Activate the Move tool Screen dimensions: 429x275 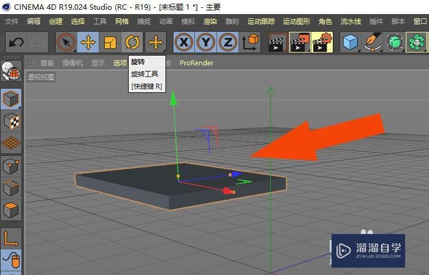click(88, 42)
